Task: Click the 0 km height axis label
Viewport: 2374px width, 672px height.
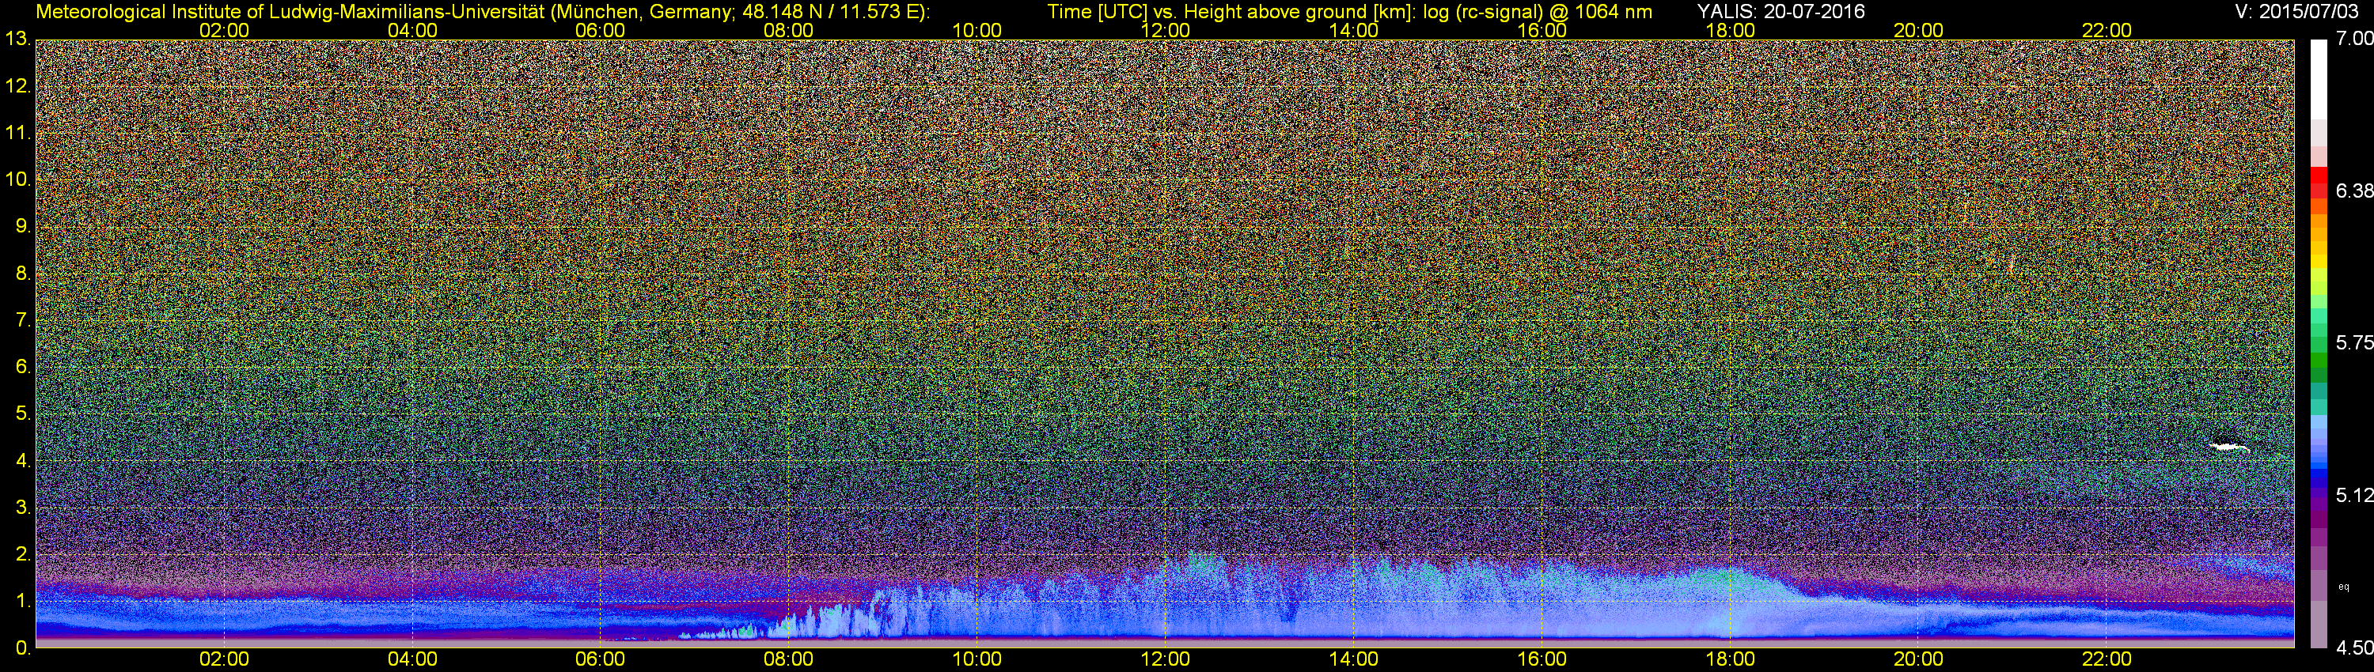Action: tap(23, 648)
